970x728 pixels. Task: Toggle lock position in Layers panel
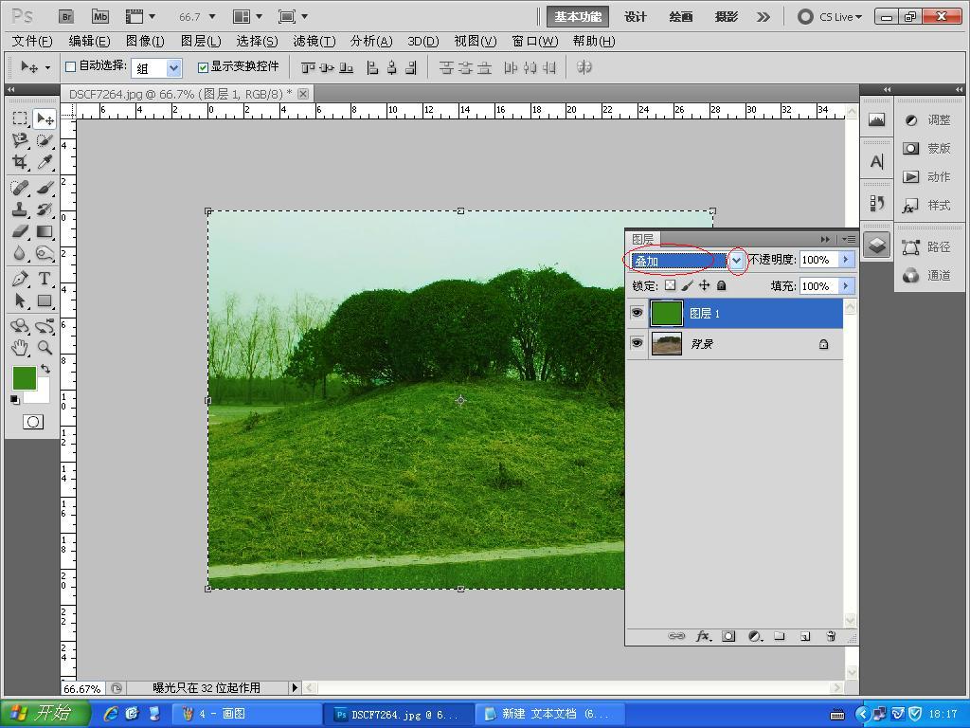(704, 285)
